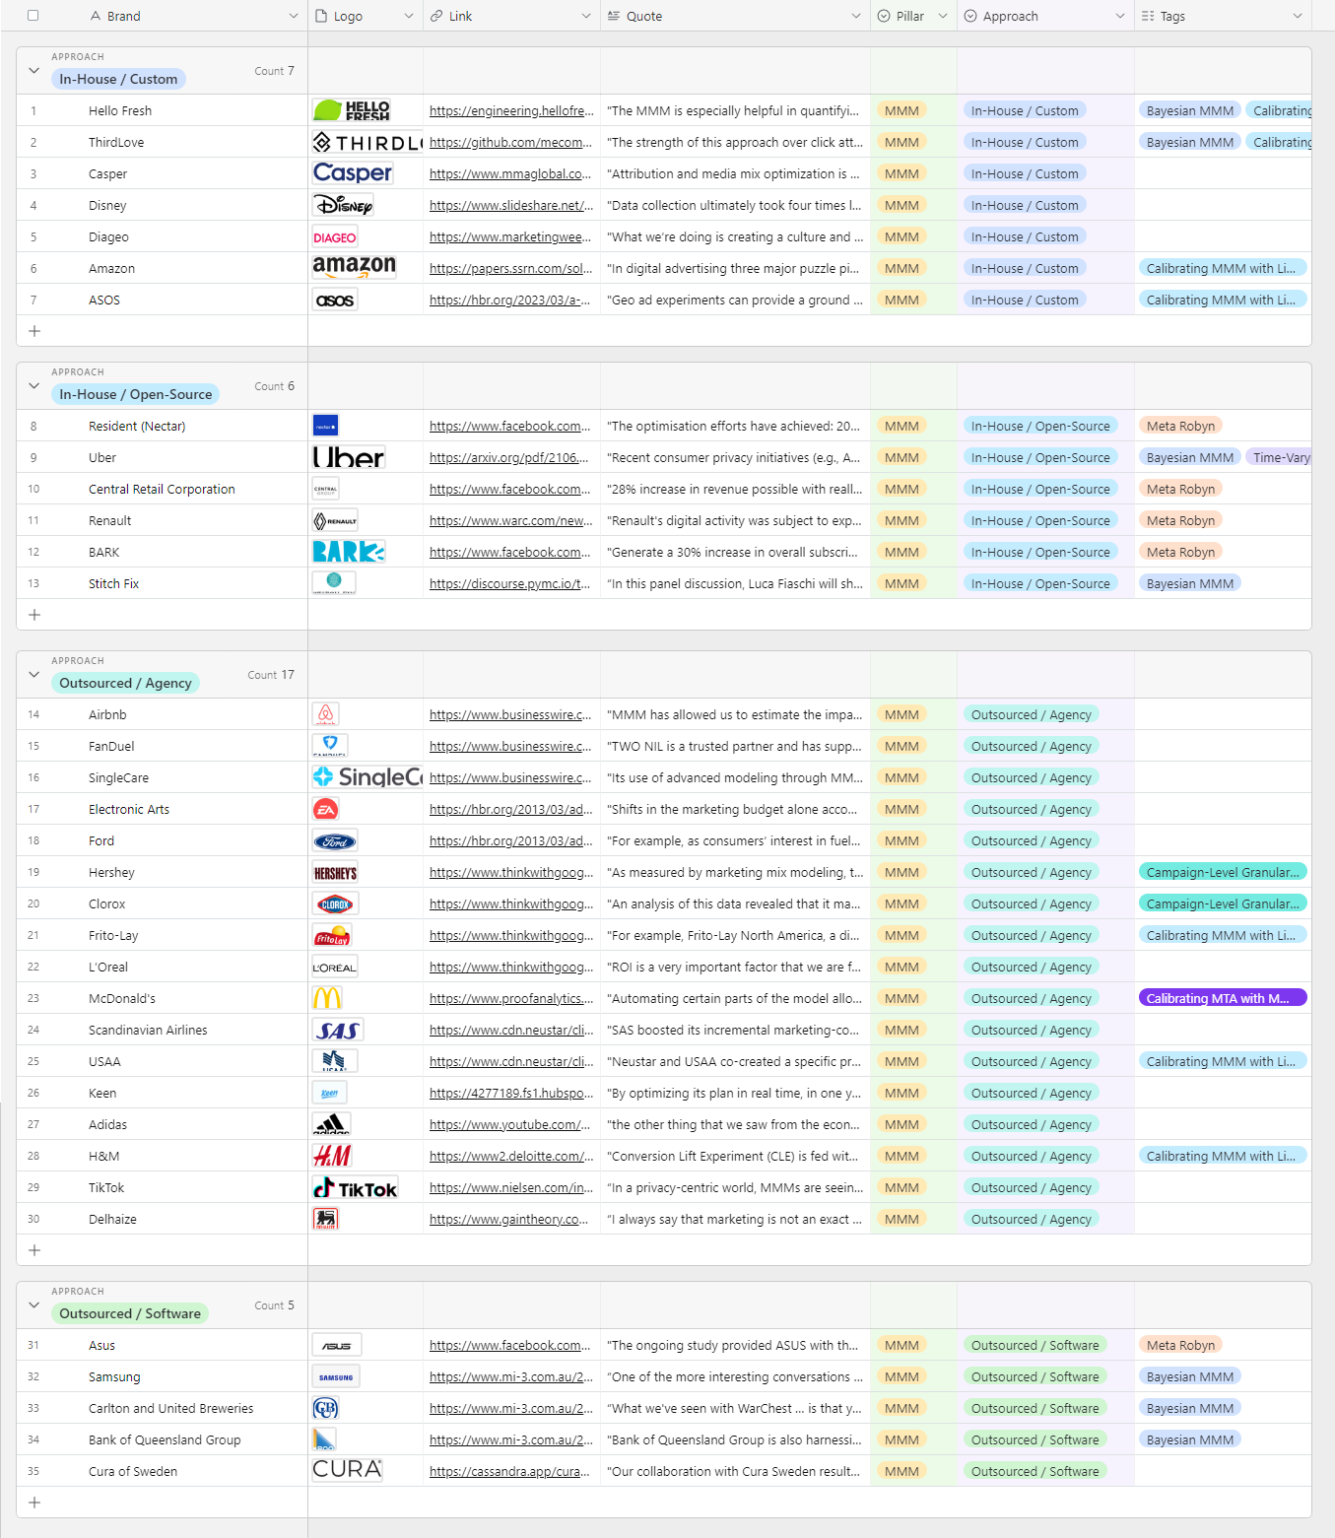Open the McDonald's logo attachment
1335x1538 pixels.
(x=327, y=998)
